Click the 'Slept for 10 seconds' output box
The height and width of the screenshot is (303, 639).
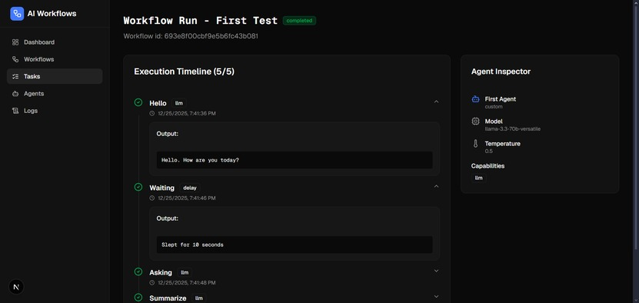click(x=295, y=245)
